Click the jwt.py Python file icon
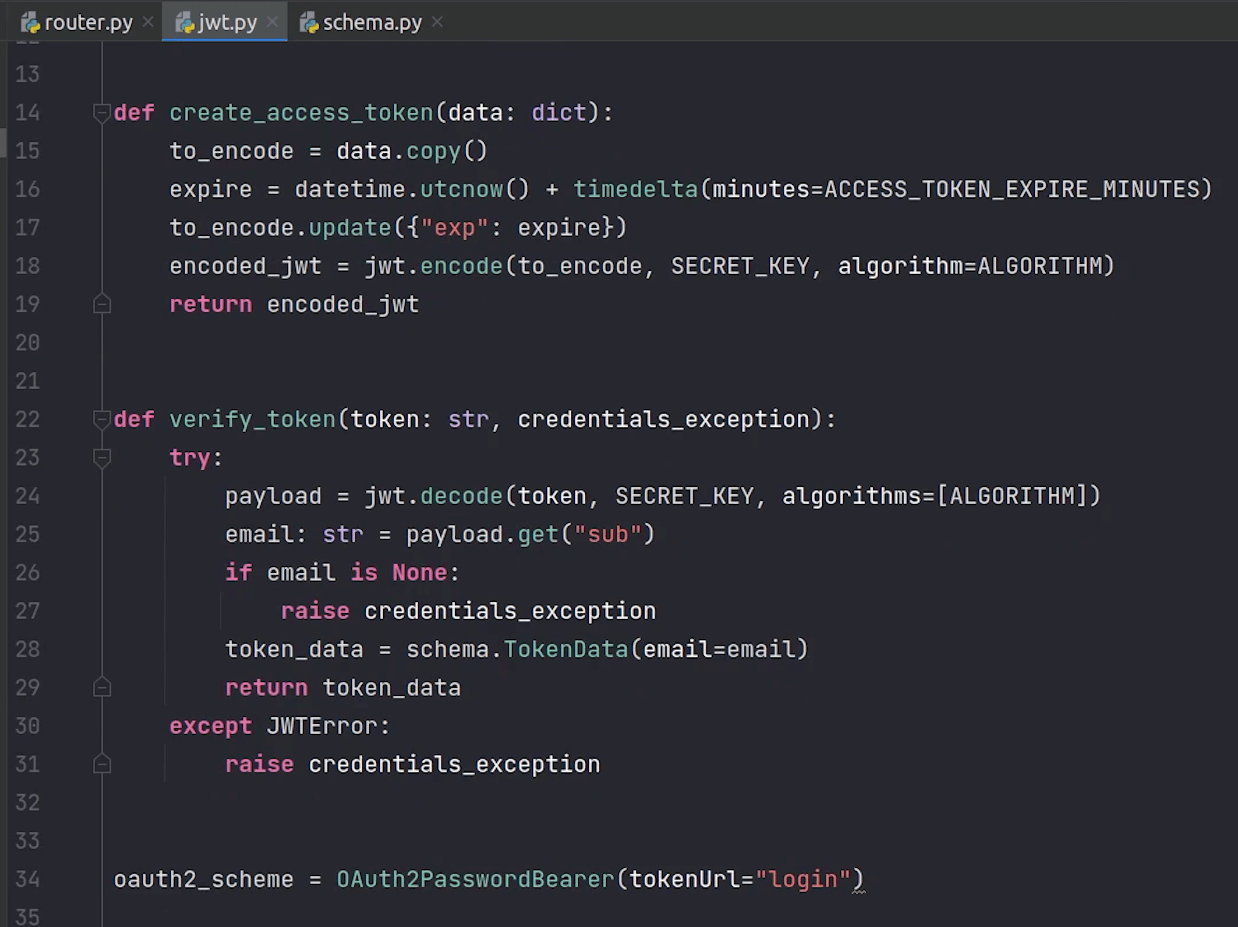 tap(185, 23)
